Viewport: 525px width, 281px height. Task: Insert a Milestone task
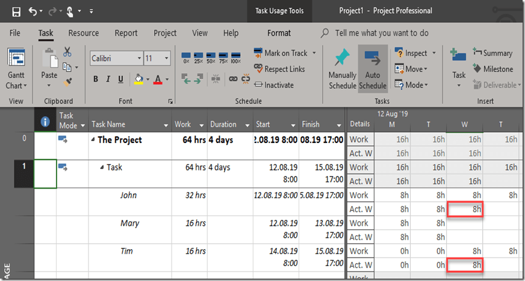click(492, 69)
